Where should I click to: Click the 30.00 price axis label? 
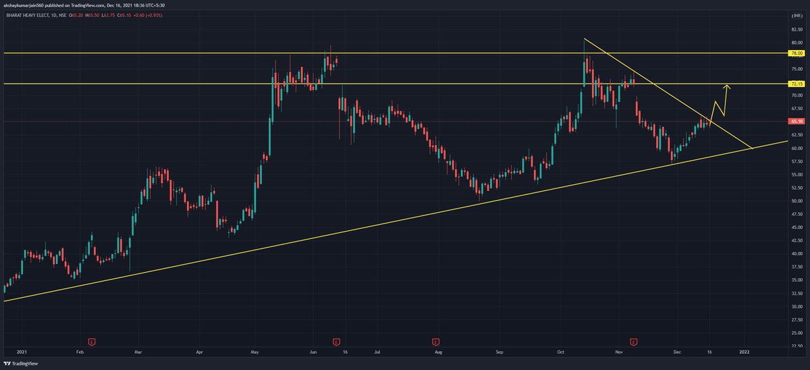(796, 306)
